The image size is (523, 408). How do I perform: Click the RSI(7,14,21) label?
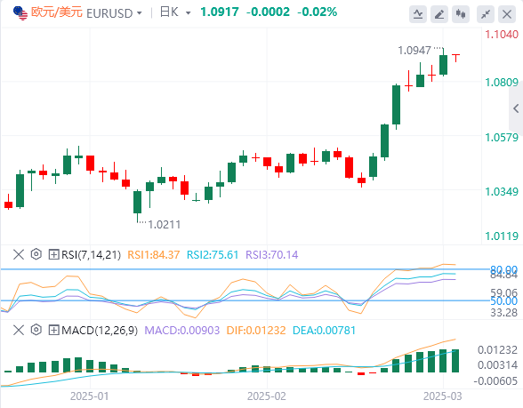[x=91, y=255]
